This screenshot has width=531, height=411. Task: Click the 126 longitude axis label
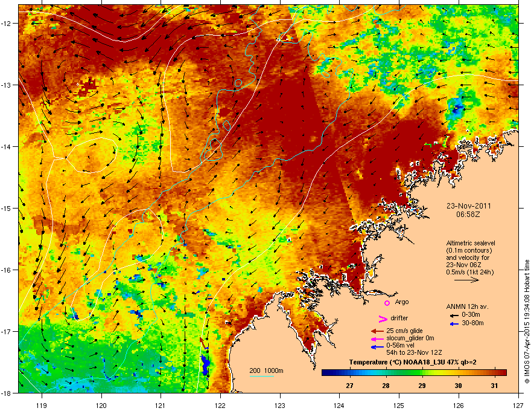(x=459, y=405)
